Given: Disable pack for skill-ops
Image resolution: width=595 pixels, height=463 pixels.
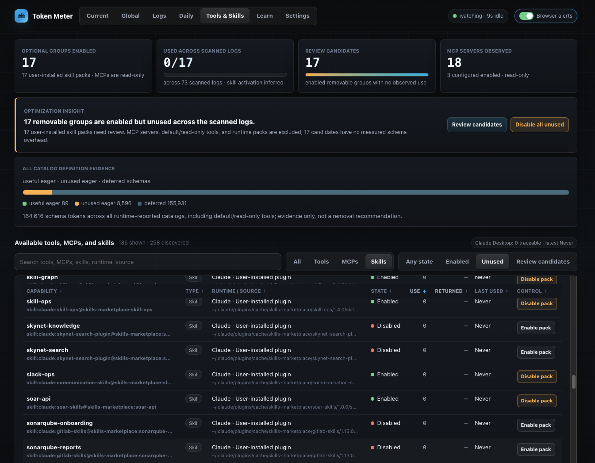Looking at the screenshot, I should coord(537,303).
